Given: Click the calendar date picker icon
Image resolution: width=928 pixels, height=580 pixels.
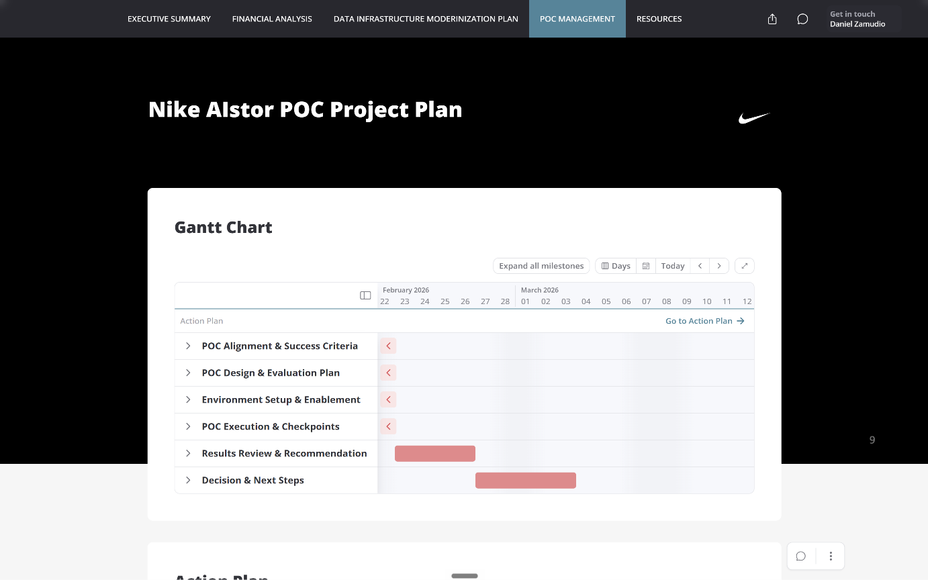Looking at the screenshot, I should (x=646, y=266).
